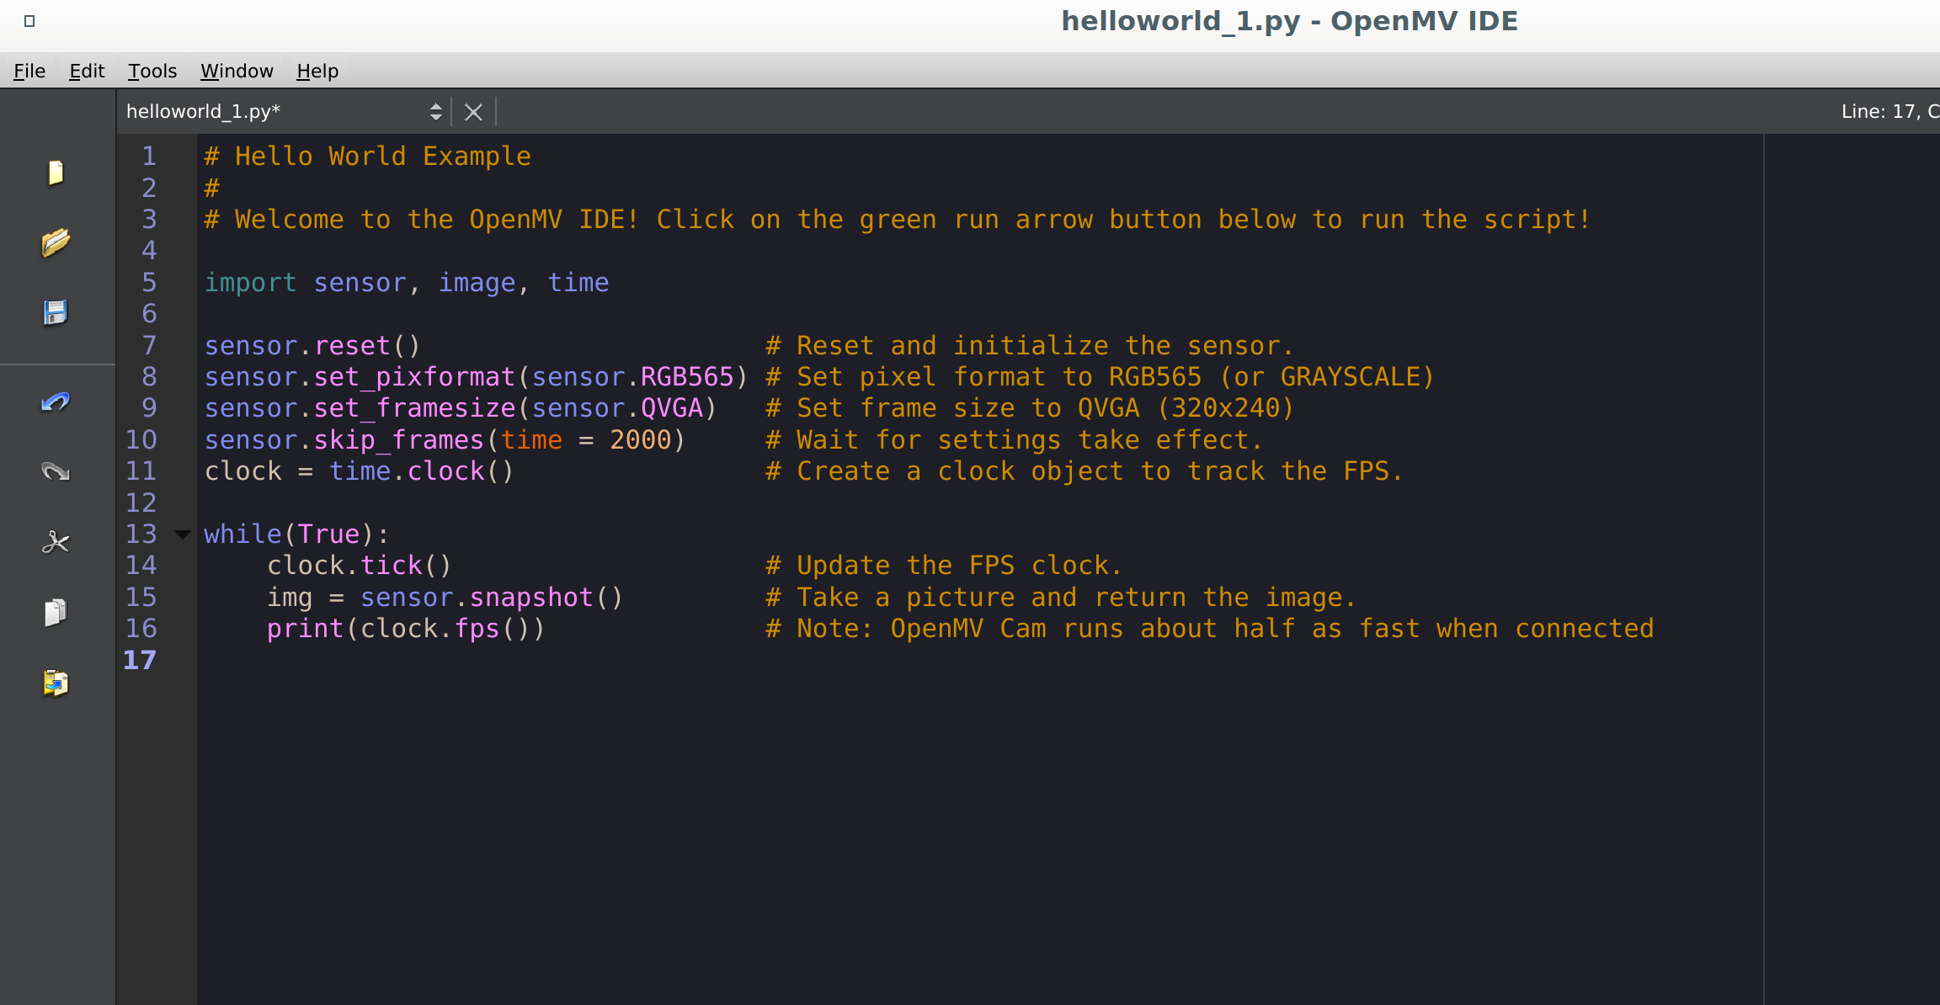Viewport: 1940px width, 1005px height.
Task: Open the Window menu
Action: click(237, 71)
